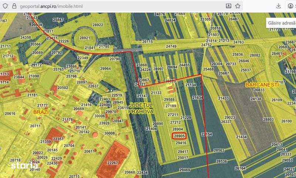
Task: Select parcel 26833 near BARCANESTI
Action: pos(259,90)
